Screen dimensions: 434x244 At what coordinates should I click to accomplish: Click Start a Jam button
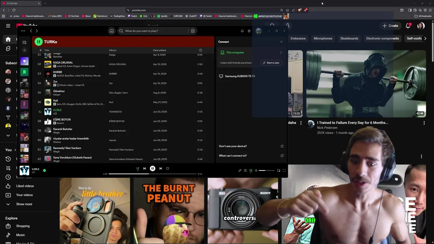271,63
